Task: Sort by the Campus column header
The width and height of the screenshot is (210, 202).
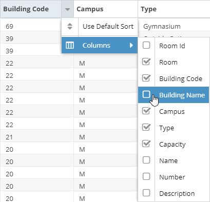Action: click(x=106, y=9)
